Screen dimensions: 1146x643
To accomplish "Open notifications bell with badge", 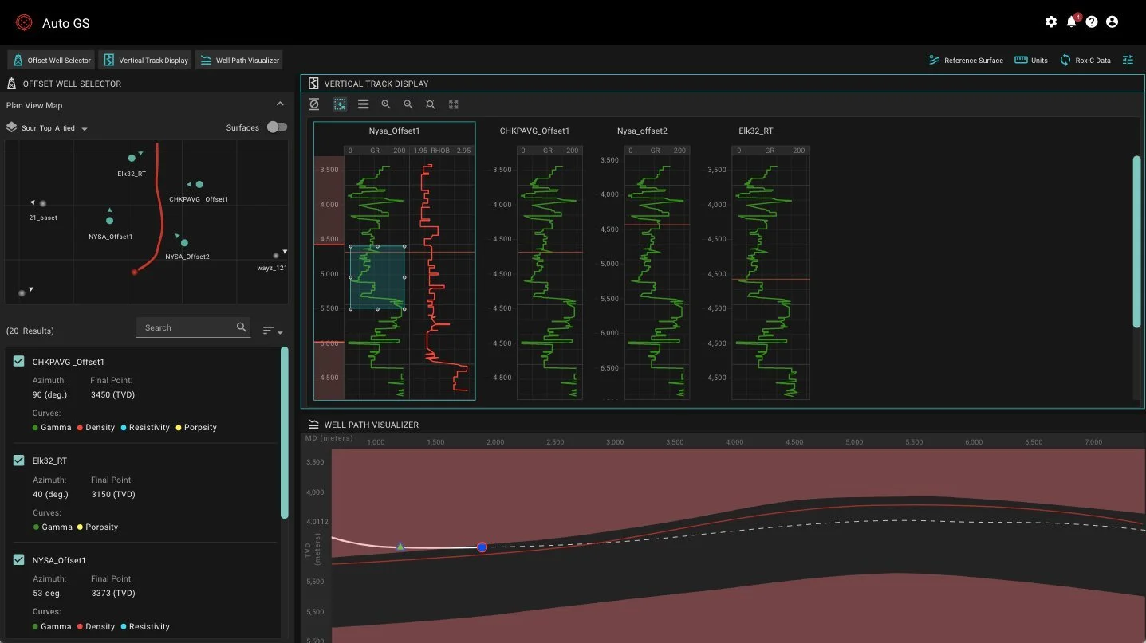I will (x=1073, y=22).
